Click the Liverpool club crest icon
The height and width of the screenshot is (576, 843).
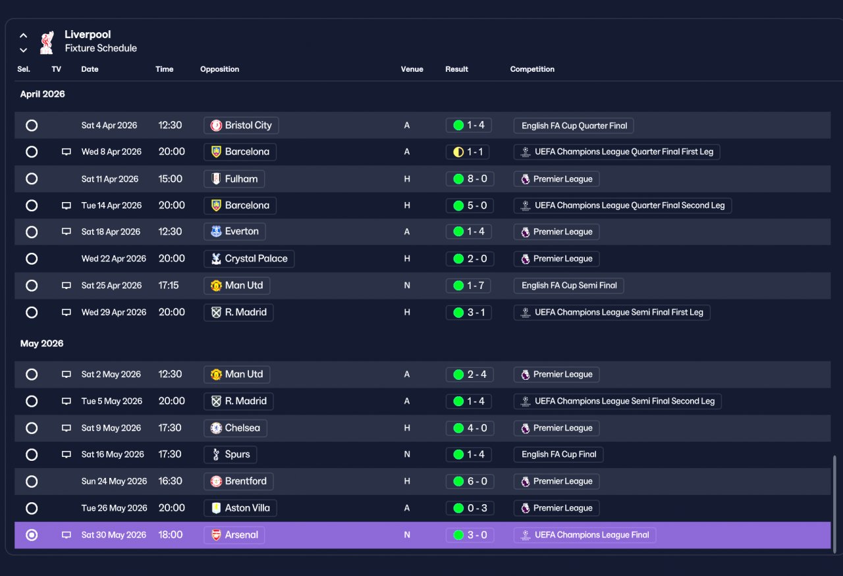click(46, 42)
